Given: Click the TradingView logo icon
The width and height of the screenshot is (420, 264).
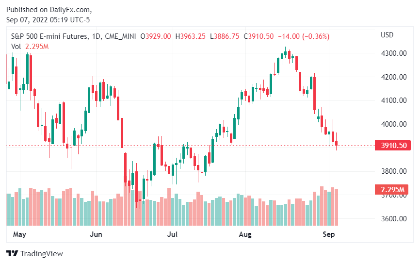Looking at the screenshot, I should coord(12,253).
